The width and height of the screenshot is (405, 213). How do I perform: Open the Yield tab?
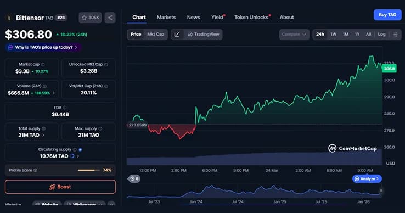click(x=217, y=18)
